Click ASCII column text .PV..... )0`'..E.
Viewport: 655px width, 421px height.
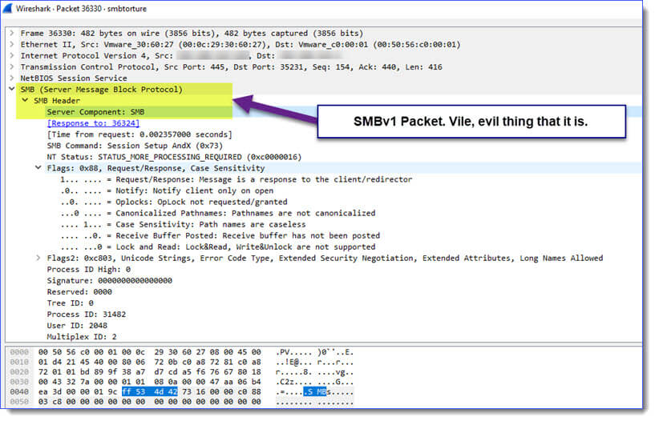(x=314, y=352)
